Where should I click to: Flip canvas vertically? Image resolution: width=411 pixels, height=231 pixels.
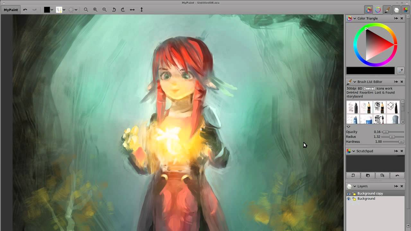tap(142, 10)
